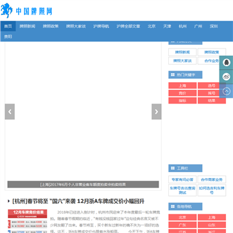The width and height of the screenshot is (233, 233).
Task: Select 深圳 in the top navigation bar
Action: click(x=214, y=27)
